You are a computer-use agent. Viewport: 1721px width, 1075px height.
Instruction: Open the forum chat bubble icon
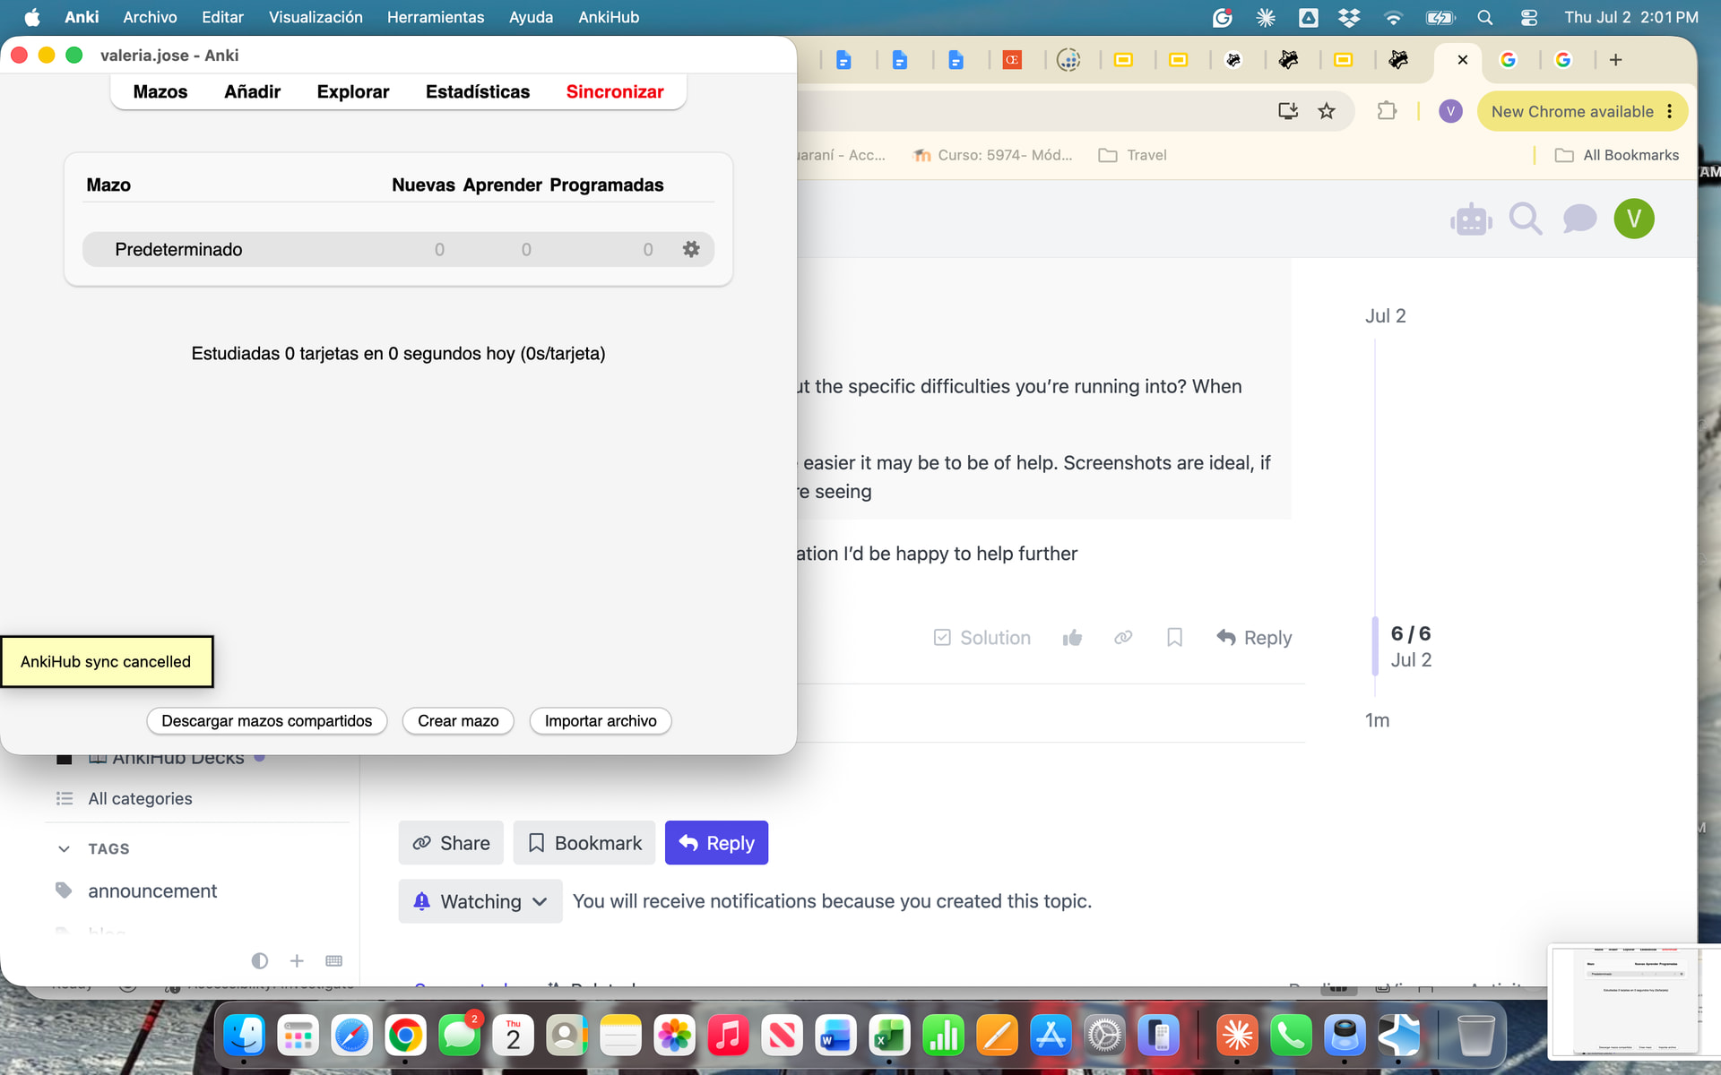(x=1579, y=219)
